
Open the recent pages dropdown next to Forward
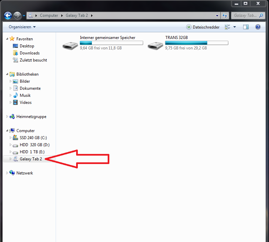pos(24,16)
